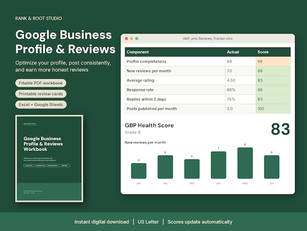Viewport: 307px width, 231px height.
Task: Click the yellow minimize dot of tracker window
Action: coord(131,39)
